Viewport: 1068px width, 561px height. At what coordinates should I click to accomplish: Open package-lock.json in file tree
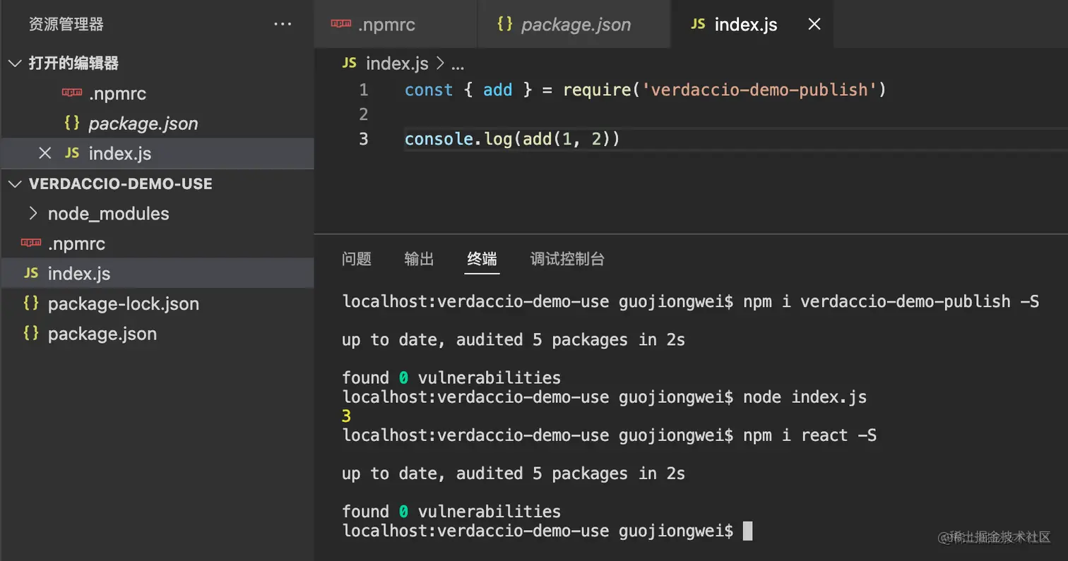tap(157, 303)
